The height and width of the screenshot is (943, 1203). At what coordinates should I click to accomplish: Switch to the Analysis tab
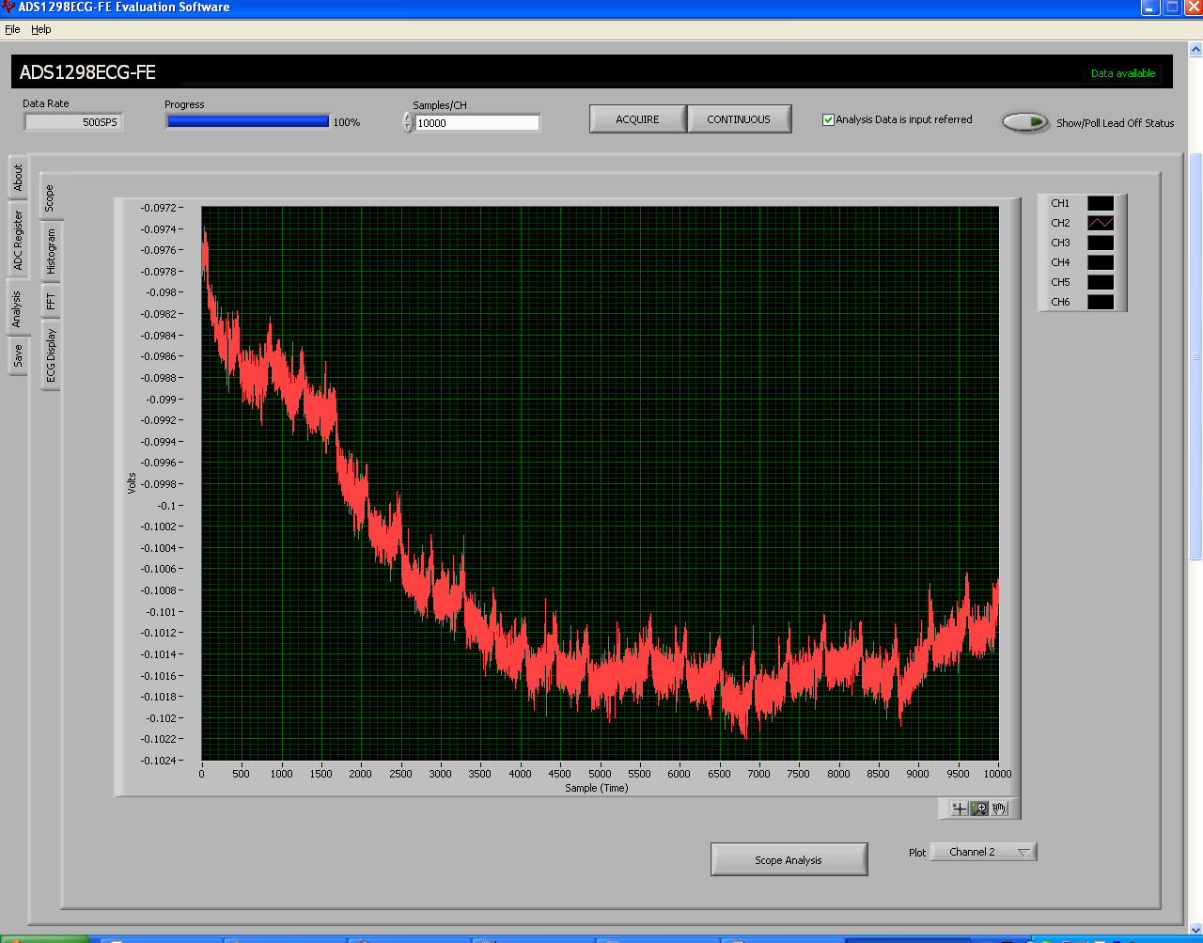pyautogui.click(x=17, y=307)
